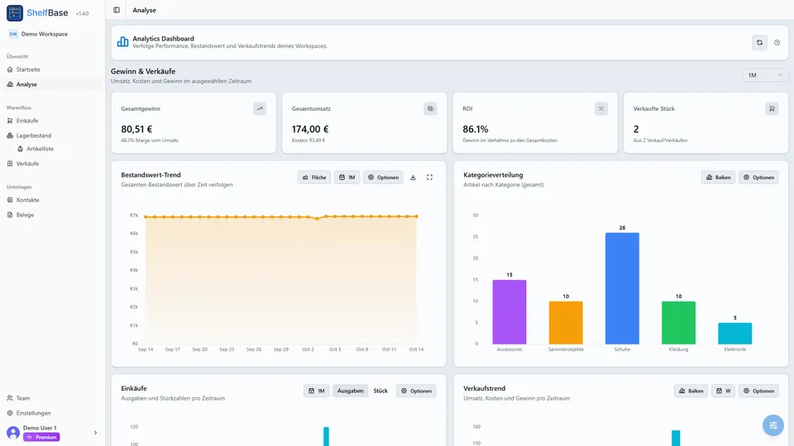
Task: Open the dashboard info icon
Action: click(x=777, y=43)
